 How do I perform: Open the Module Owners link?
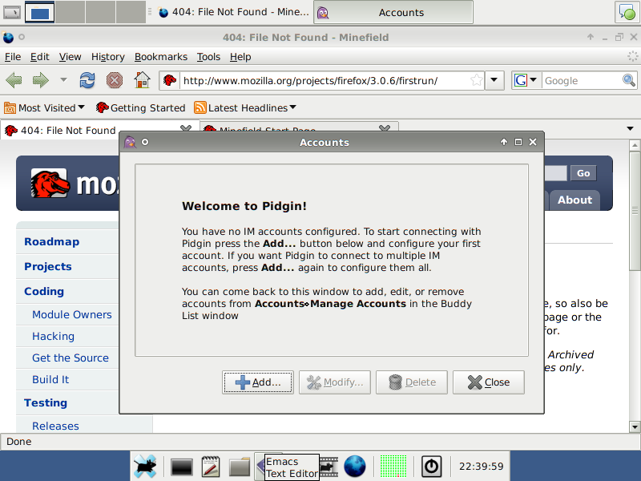(72, 314)
